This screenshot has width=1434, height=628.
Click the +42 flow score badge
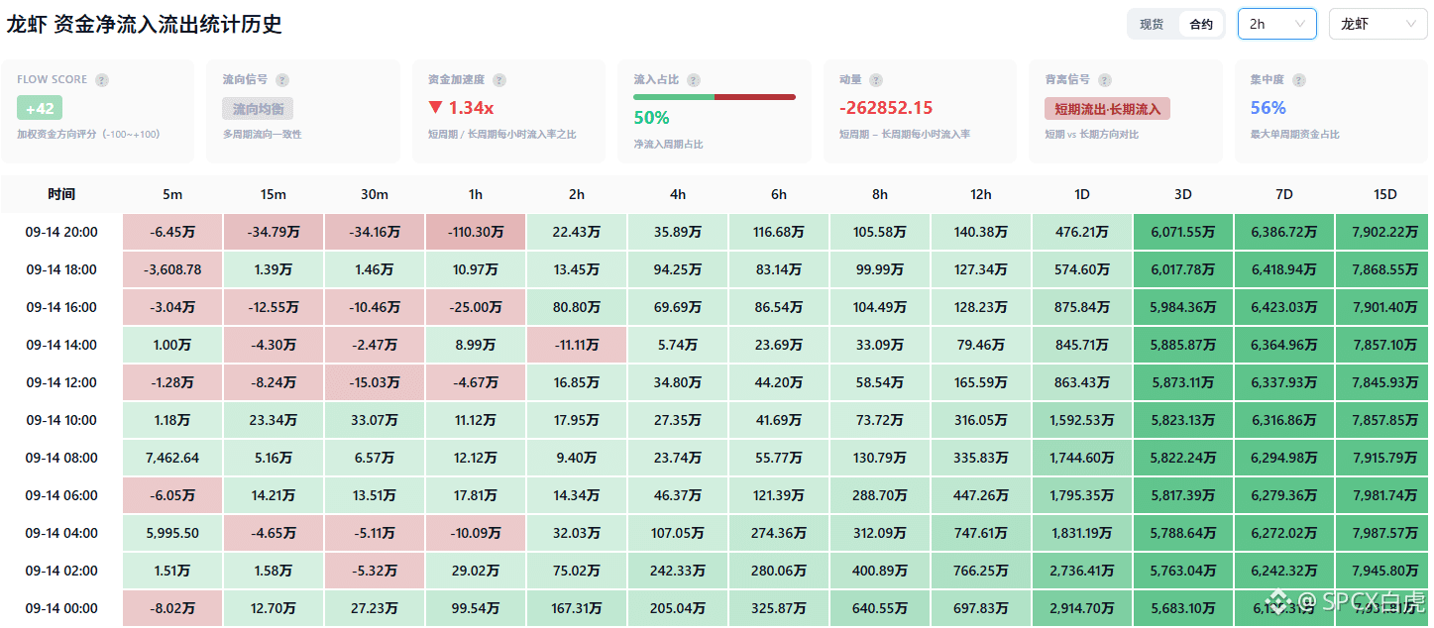[x=40, y=108]
